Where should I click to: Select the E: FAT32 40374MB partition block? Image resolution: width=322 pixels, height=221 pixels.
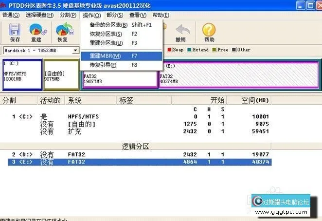pyautogui.click(x=239, y=75)
